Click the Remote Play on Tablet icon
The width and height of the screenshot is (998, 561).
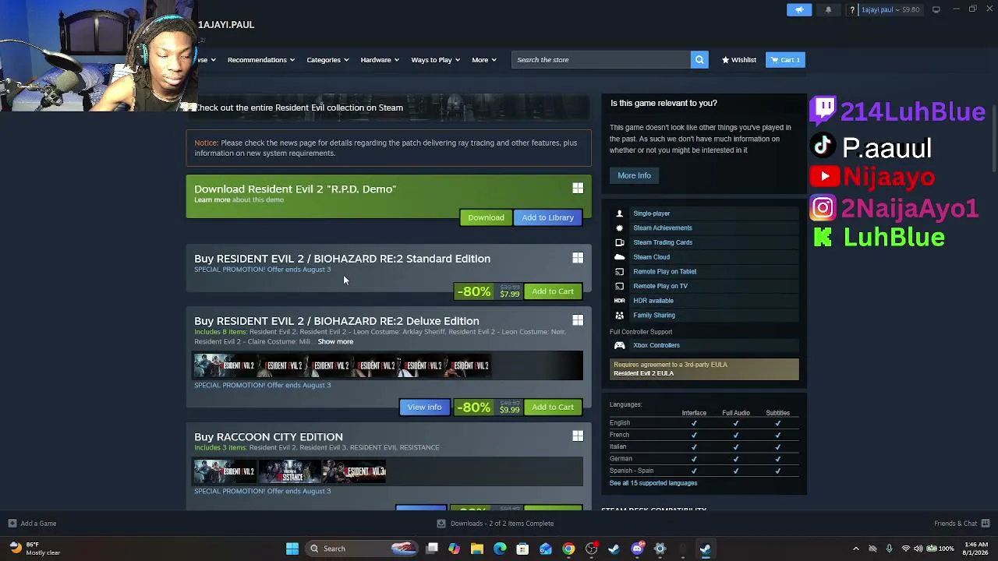pos(620,272)
